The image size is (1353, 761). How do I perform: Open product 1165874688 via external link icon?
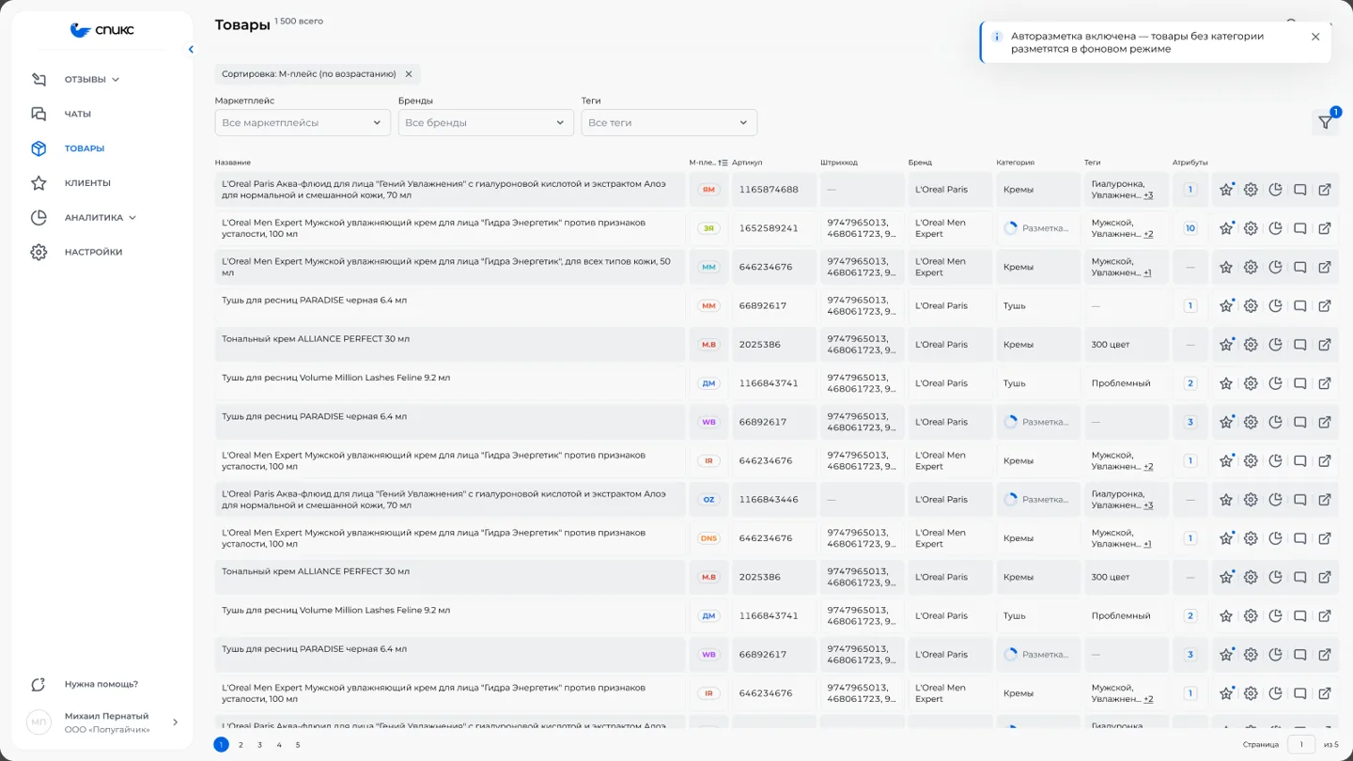1325,190
